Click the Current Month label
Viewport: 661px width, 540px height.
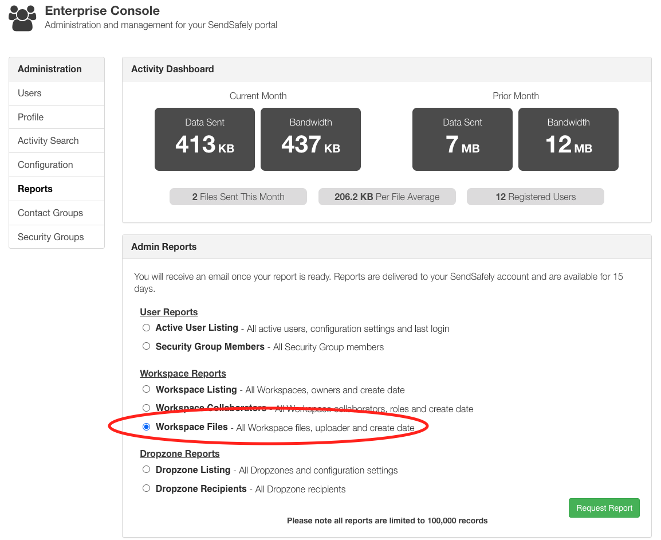click(258, 96)
